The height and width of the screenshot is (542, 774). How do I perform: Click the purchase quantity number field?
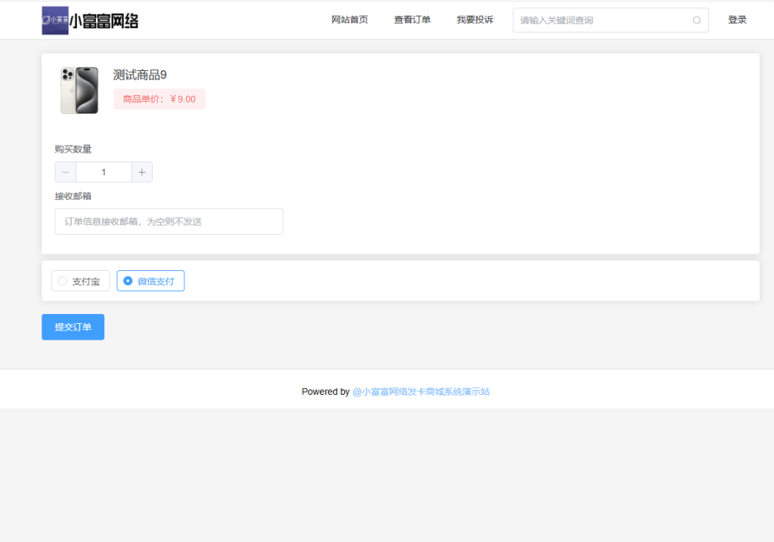104,172
